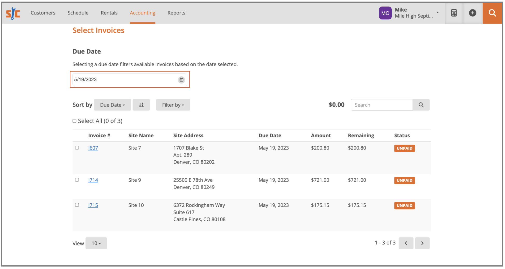This screenshot has width=505, height=269.
Task: Click UNPAID badge for invoice I607
Action: 404,148
